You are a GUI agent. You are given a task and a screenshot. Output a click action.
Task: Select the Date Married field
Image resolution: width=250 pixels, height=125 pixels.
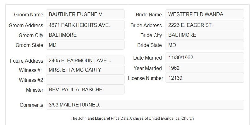click(x=205, y=57)
